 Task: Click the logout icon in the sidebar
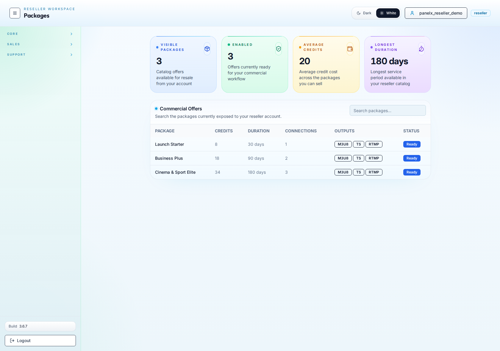click(12, 341)
